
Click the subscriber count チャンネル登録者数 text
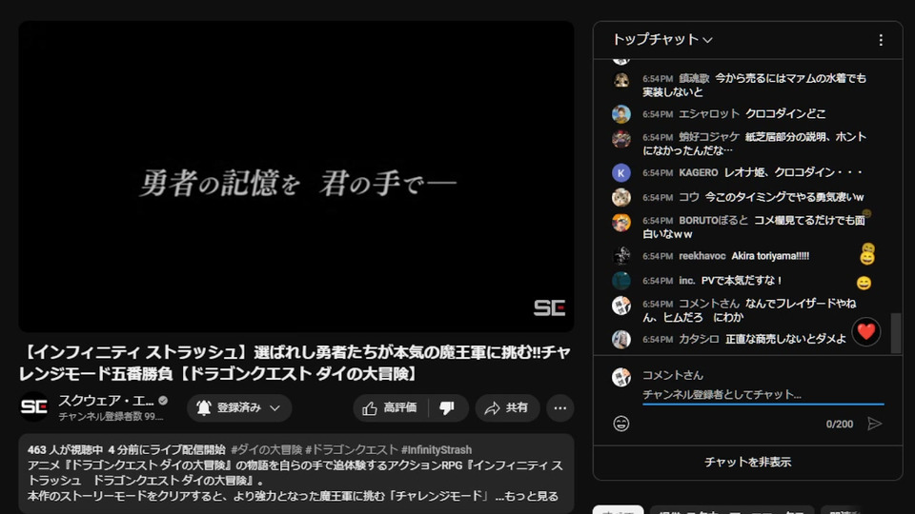point(111,417)
